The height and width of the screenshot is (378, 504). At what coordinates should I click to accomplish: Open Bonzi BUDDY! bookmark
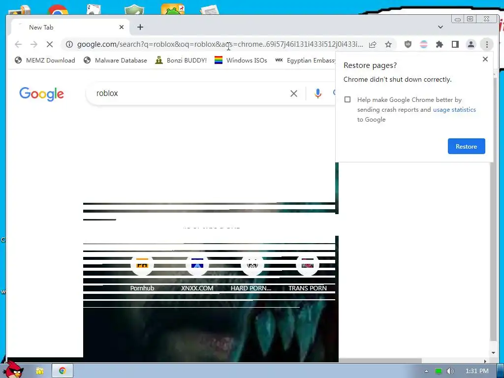[181, 60]
